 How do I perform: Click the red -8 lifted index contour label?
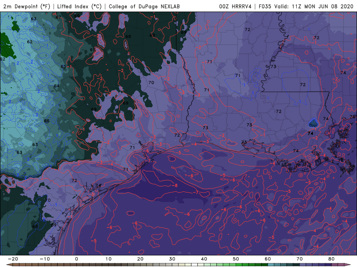click(x=174, y=186)
